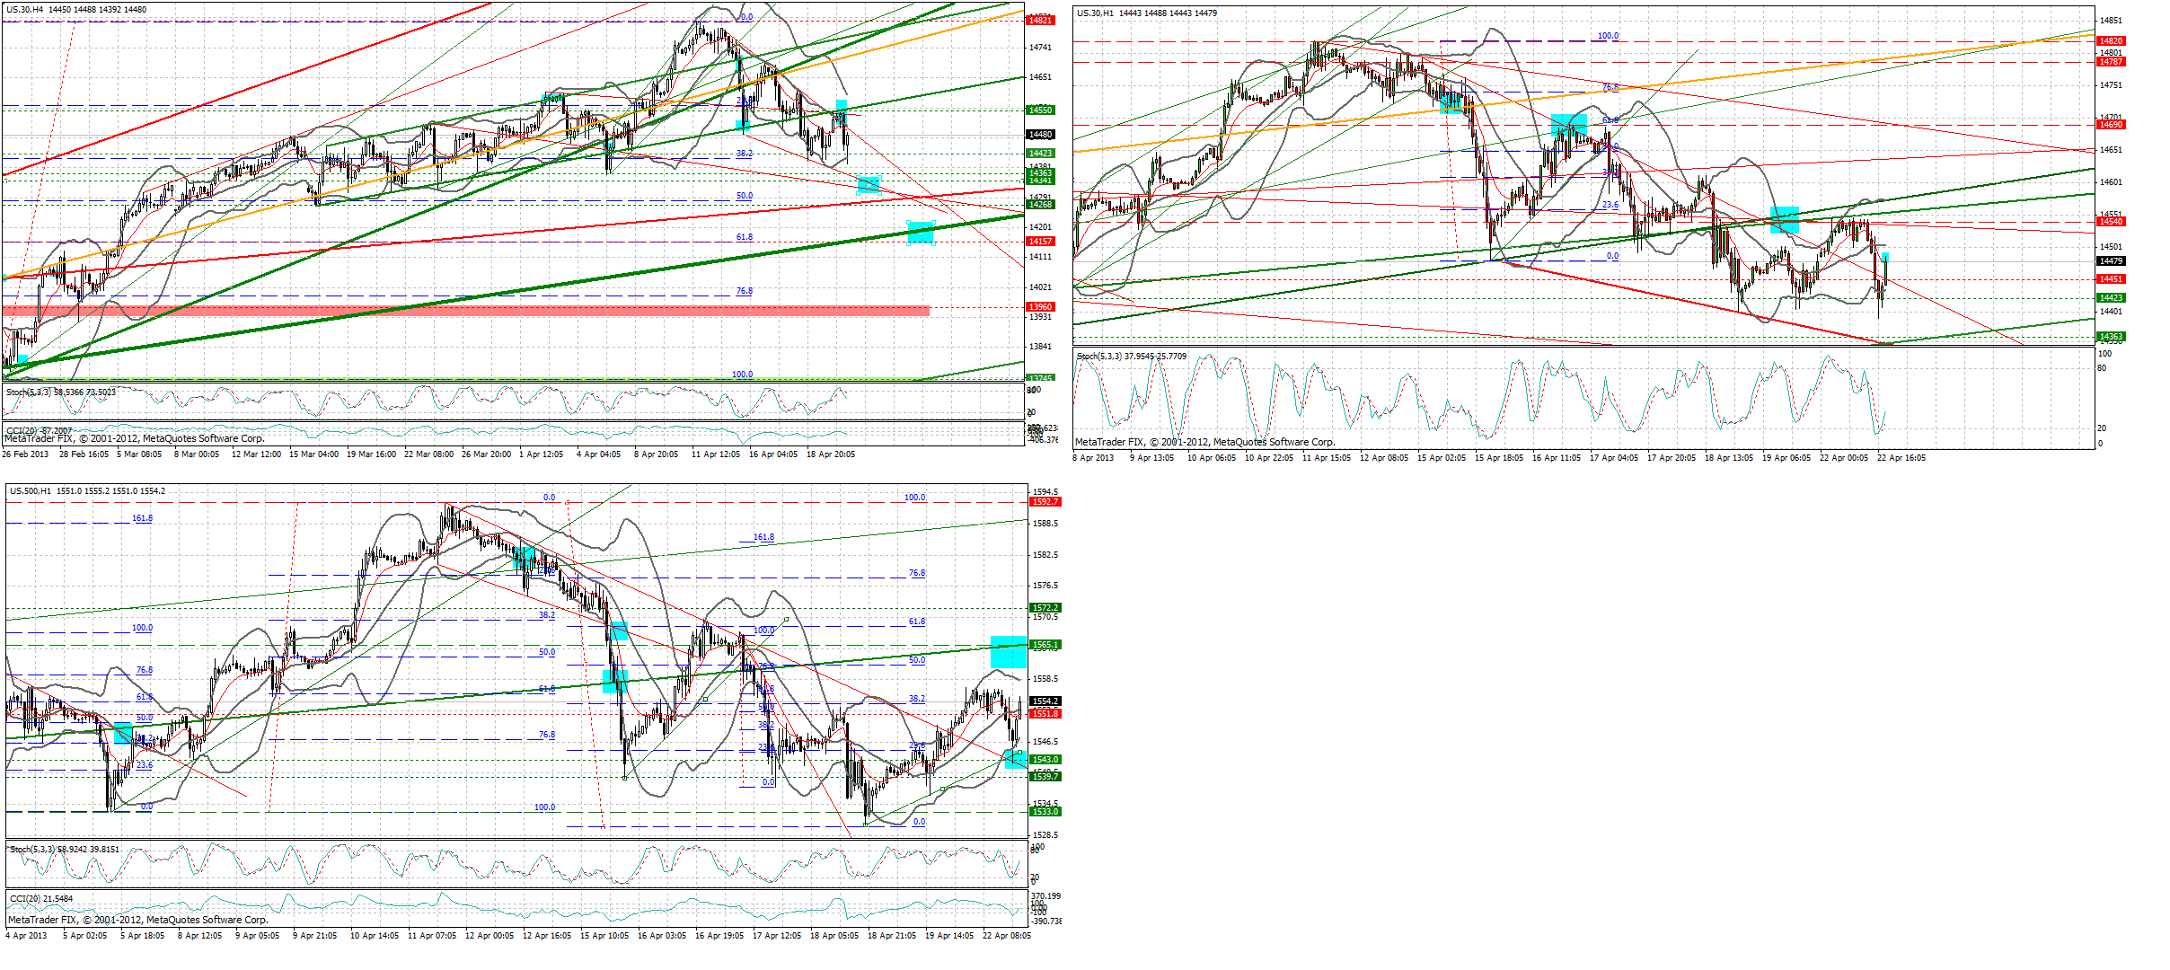Click the red 13960 price level label

point(1040,307)
